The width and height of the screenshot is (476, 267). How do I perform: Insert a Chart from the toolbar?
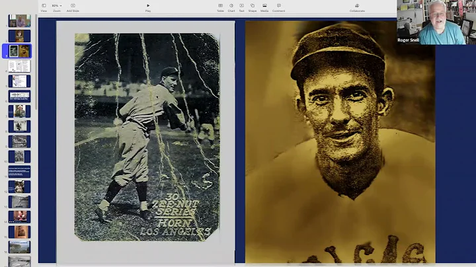[x=231, y=7]
